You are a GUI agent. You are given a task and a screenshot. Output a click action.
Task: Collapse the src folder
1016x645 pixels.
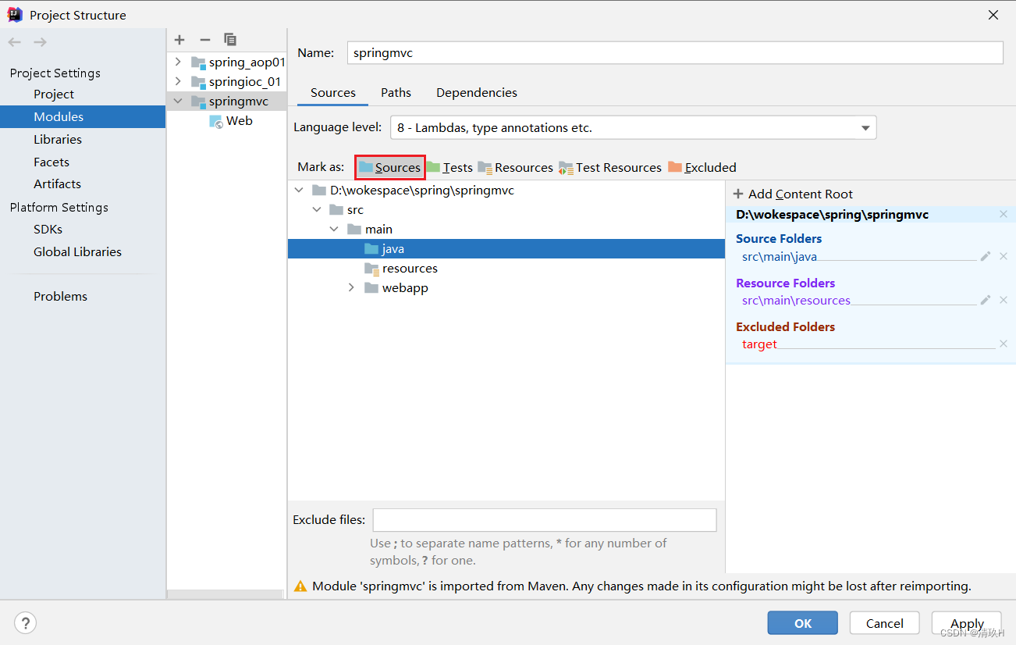(316, 209)
